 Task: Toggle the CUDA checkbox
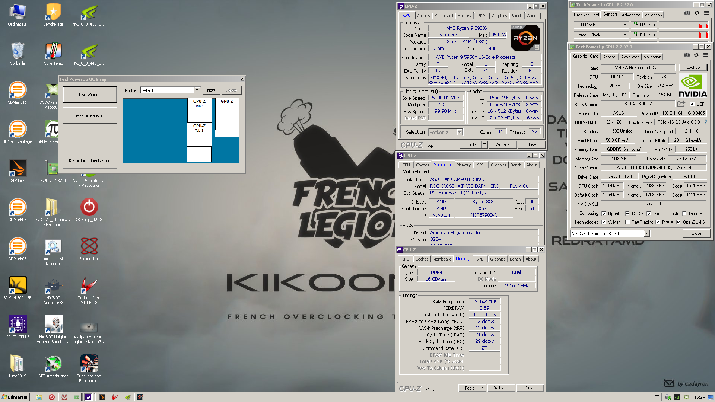[627, 214]
